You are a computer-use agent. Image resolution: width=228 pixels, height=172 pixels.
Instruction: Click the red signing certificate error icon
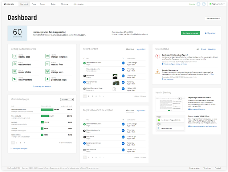pos(157,56)
